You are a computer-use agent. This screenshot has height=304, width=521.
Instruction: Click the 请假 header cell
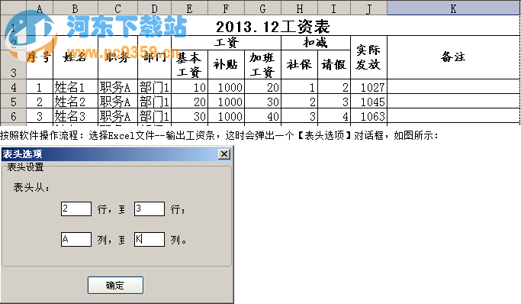click(x=334, y=64)
